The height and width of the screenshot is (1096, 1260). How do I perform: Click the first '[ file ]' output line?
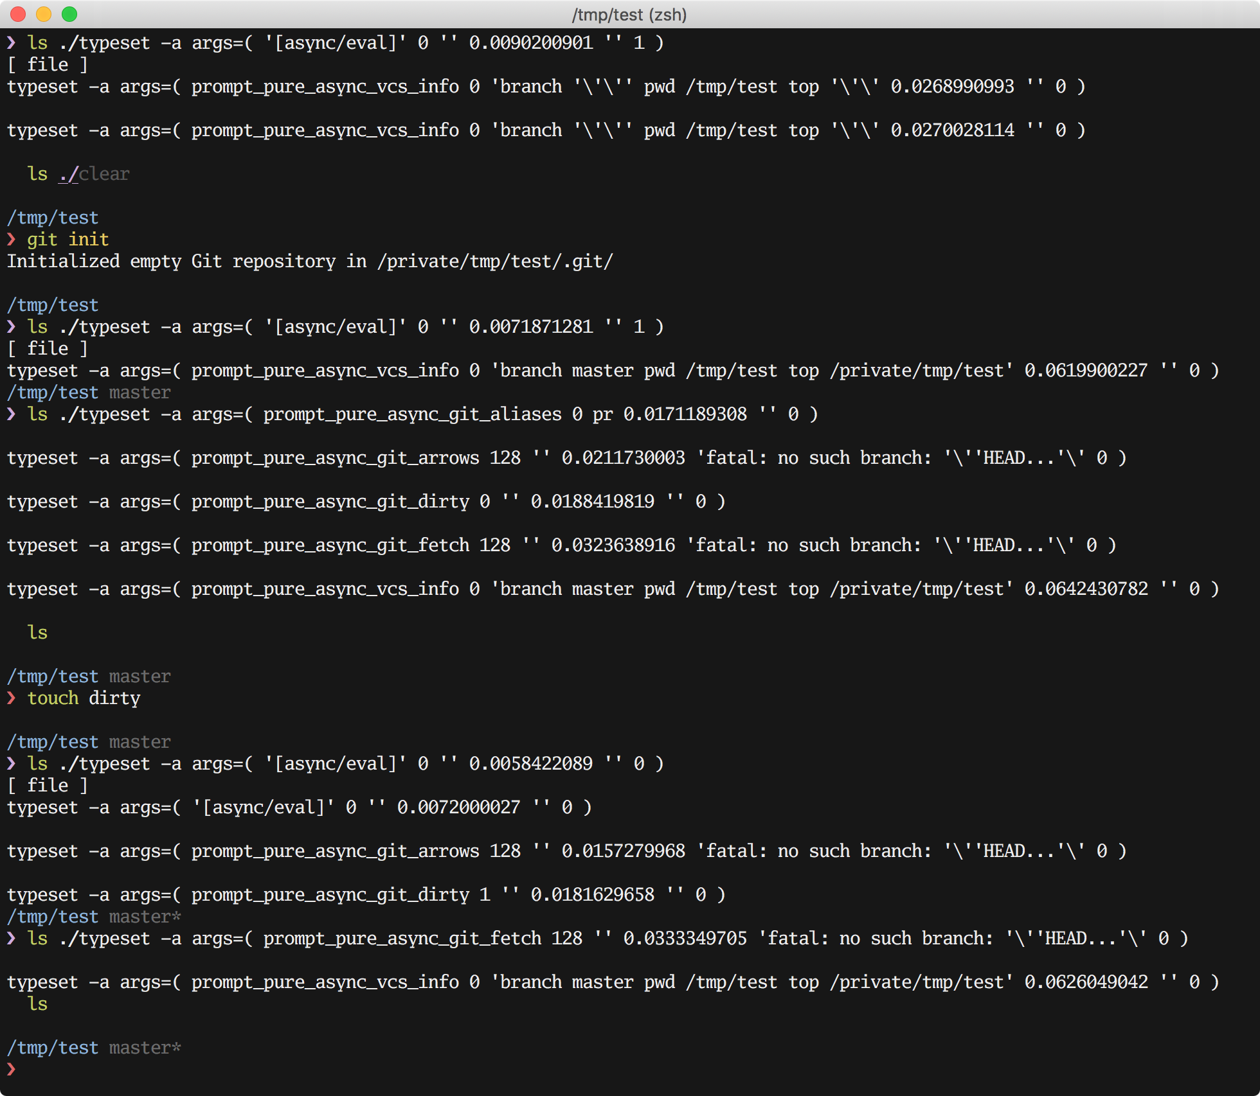pos(48,65)
